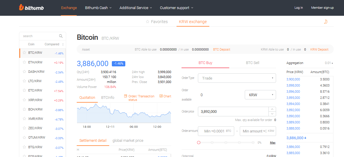Click the BTC Deposit link
This screenshot has width=344, height=157.
222,49
